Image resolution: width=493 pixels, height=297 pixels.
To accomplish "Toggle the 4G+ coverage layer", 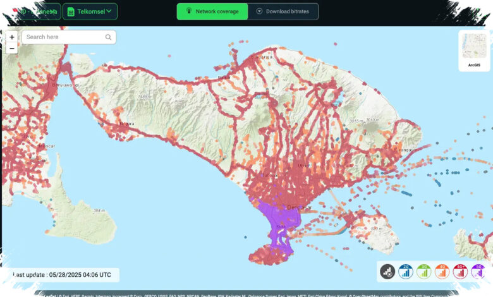I will click(x=460, y=272).
